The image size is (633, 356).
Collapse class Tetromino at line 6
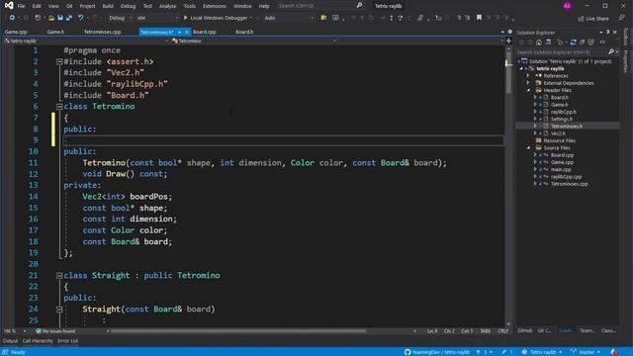tap(59, 107)
